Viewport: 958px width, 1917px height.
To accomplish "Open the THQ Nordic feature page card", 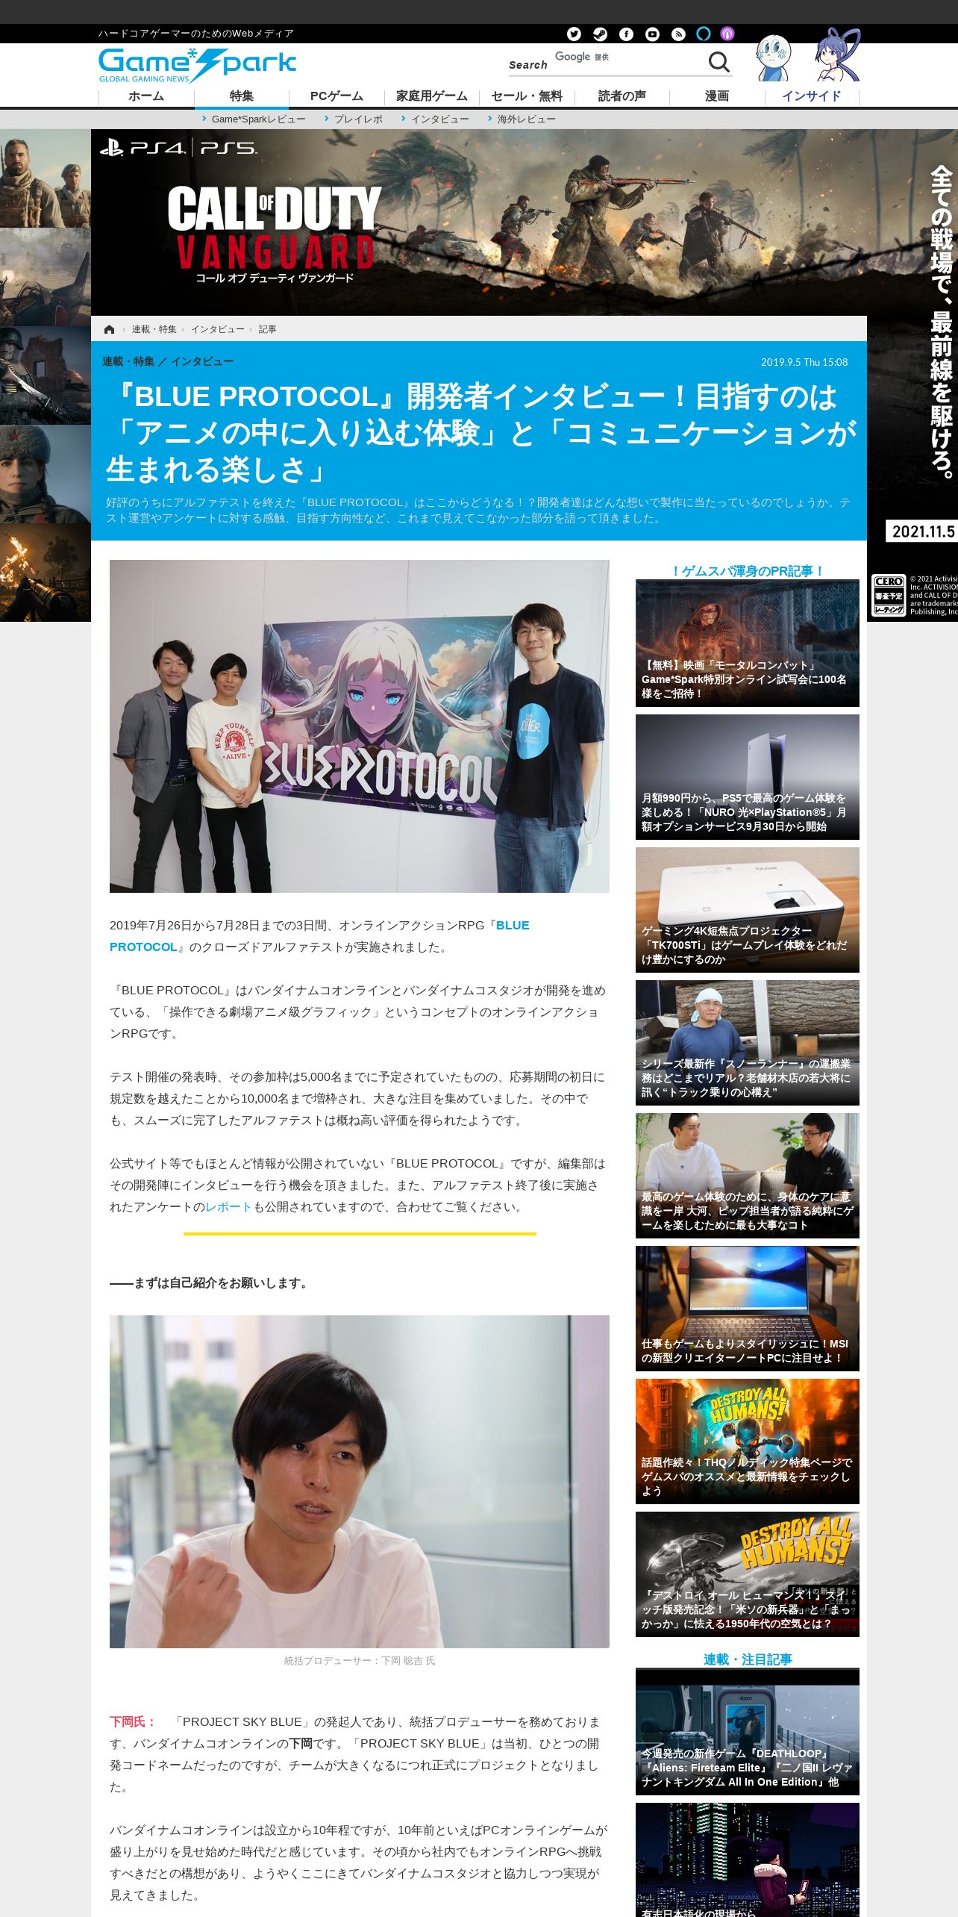I will point(747,1441).
